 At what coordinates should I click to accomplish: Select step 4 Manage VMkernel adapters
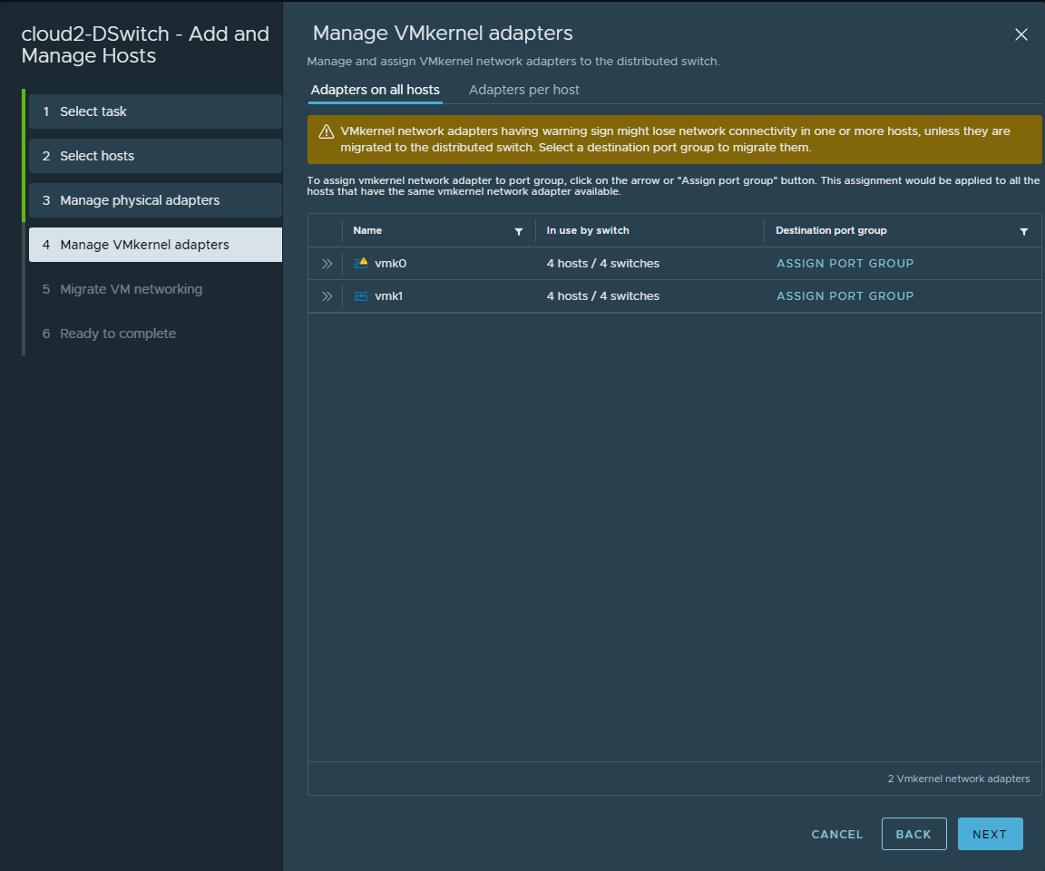155,245
